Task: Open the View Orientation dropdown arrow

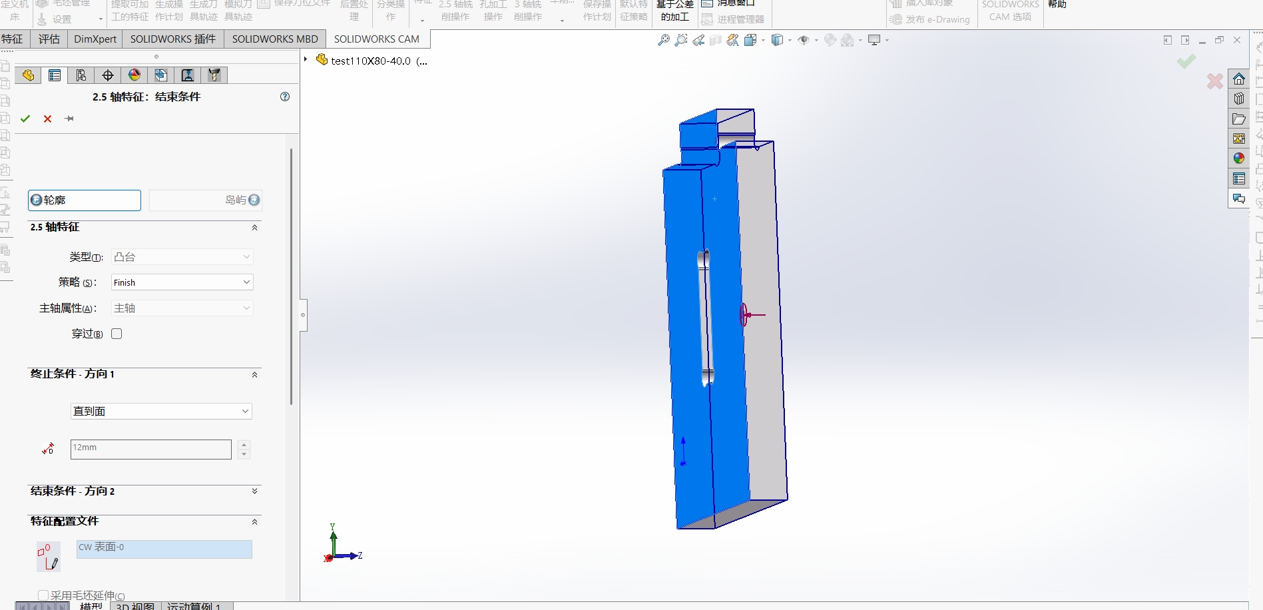Action: (x=763, y=41)
